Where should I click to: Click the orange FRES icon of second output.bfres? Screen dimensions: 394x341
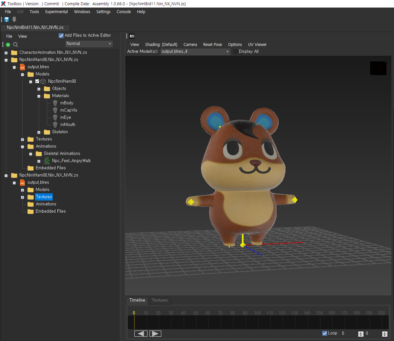22,182
